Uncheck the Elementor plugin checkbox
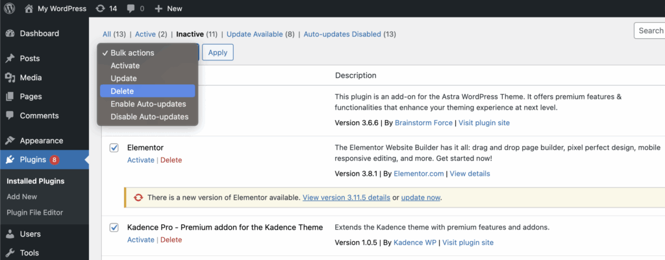The width and height of the screenshot is (665, 260). pos(114,148)
